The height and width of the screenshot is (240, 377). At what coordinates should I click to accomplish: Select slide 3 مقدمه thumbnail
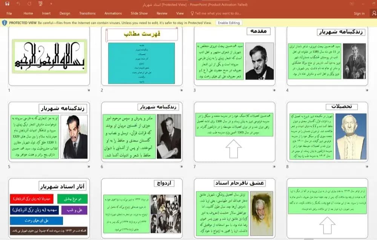(234, 56)
